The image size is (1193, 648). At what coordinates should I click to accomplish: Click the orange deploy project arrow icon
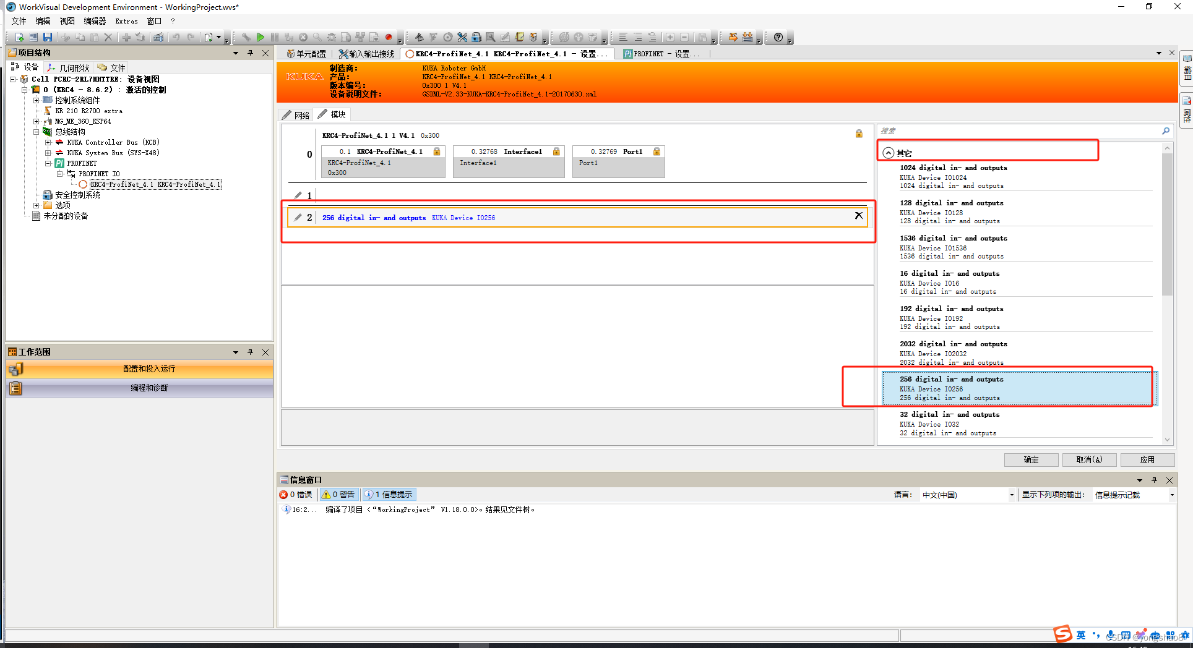coord(733,37)
